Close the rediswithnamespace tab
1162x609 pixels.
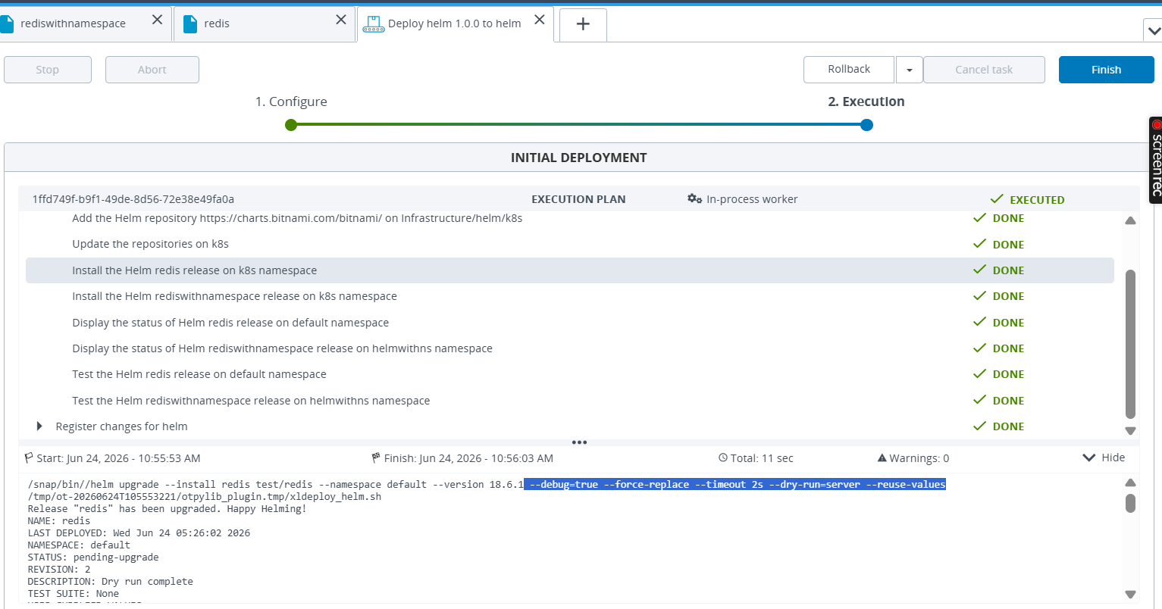[x=157, y=20]
